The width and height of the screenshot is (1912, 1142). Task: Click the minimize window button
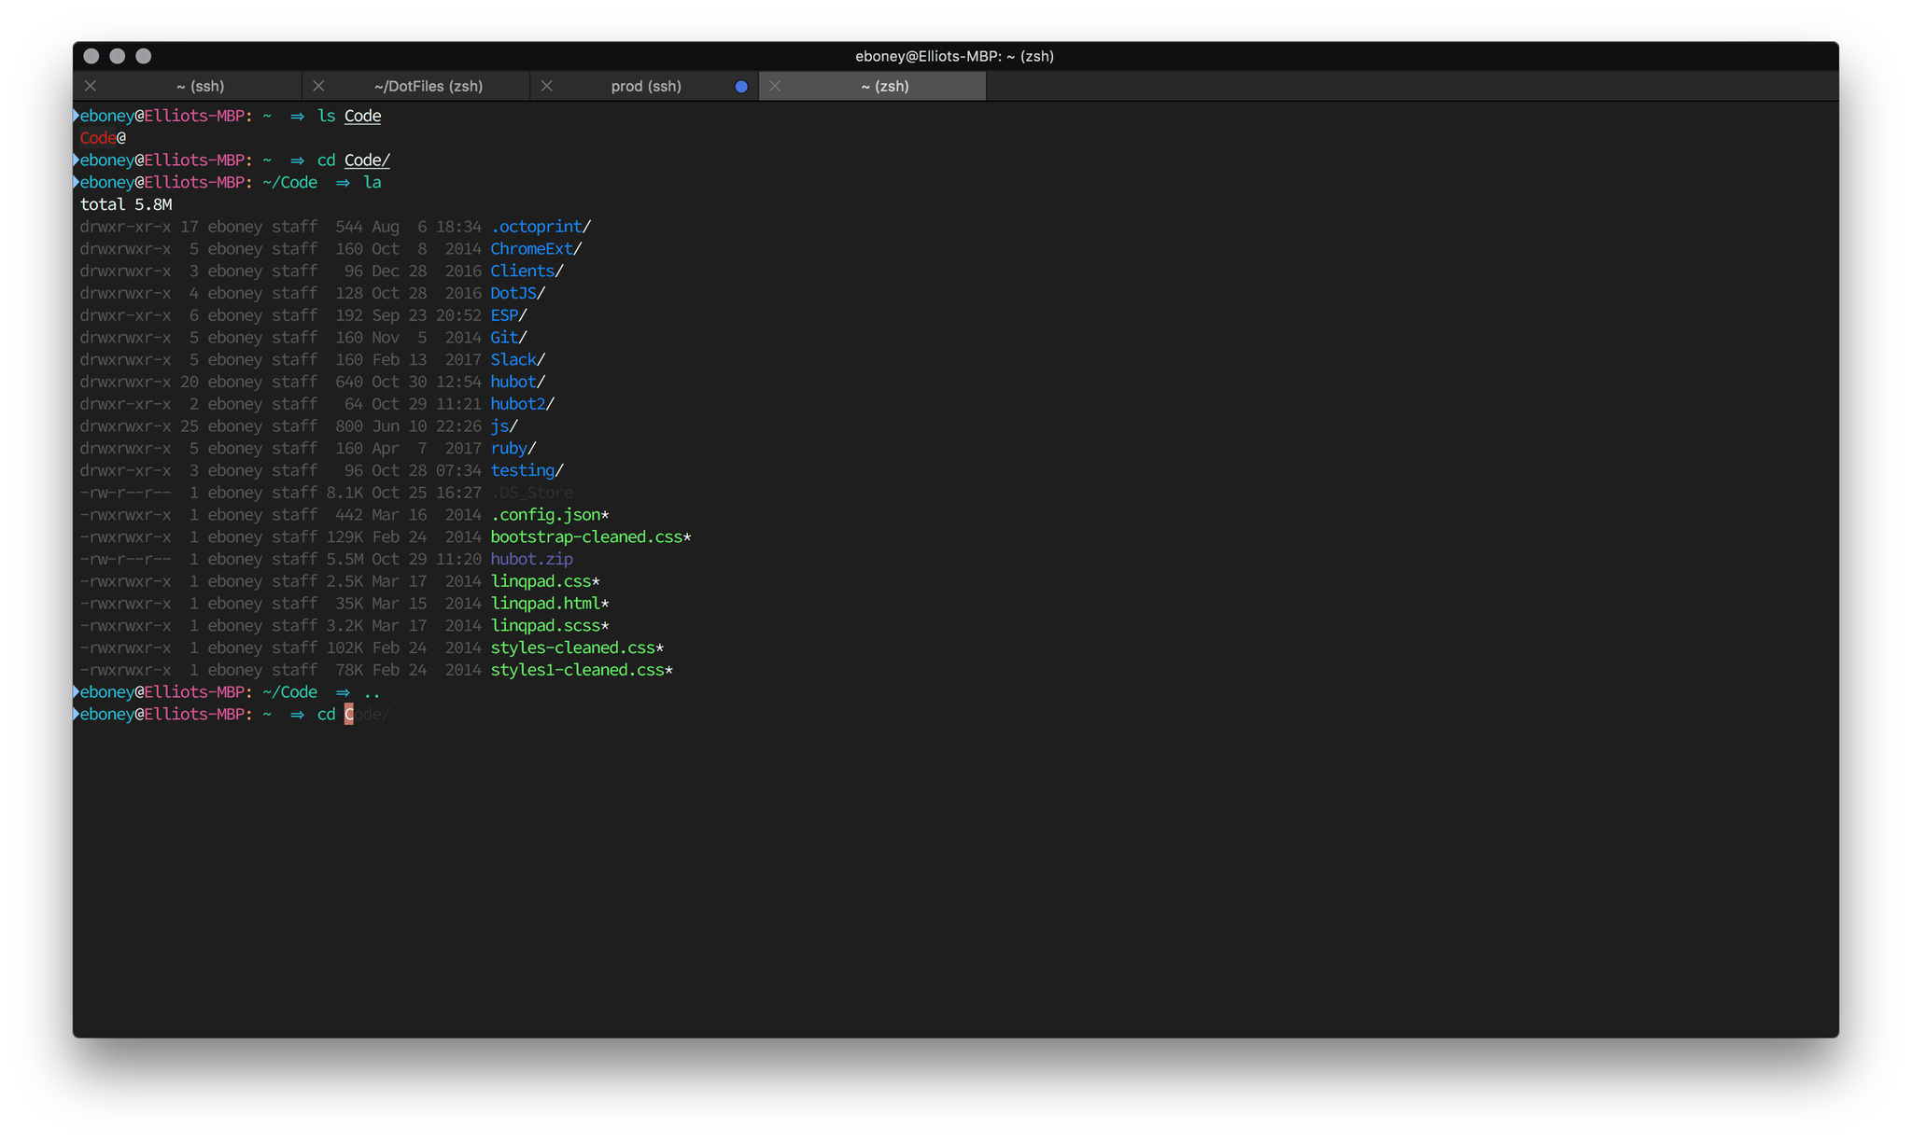coord(118,56)
